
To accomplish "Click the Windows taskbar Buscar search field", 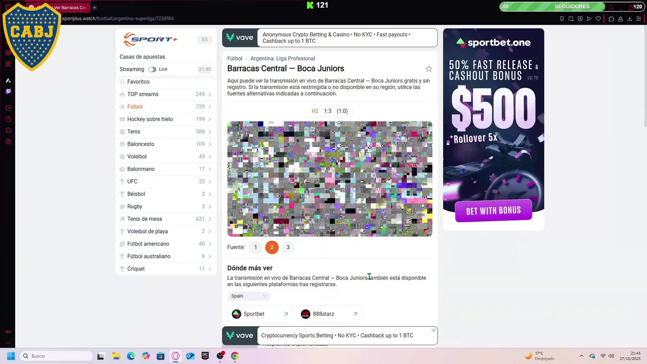I will tap(56, 356).
